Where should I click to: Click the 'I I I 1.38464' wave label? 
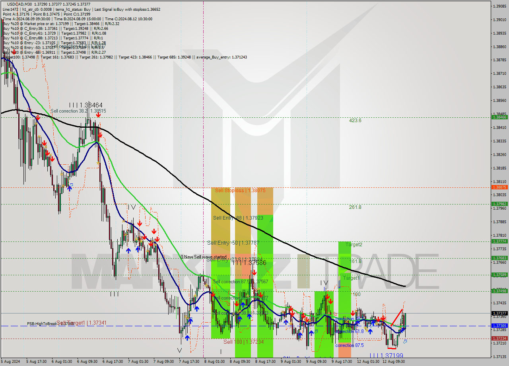click(85, 105)
